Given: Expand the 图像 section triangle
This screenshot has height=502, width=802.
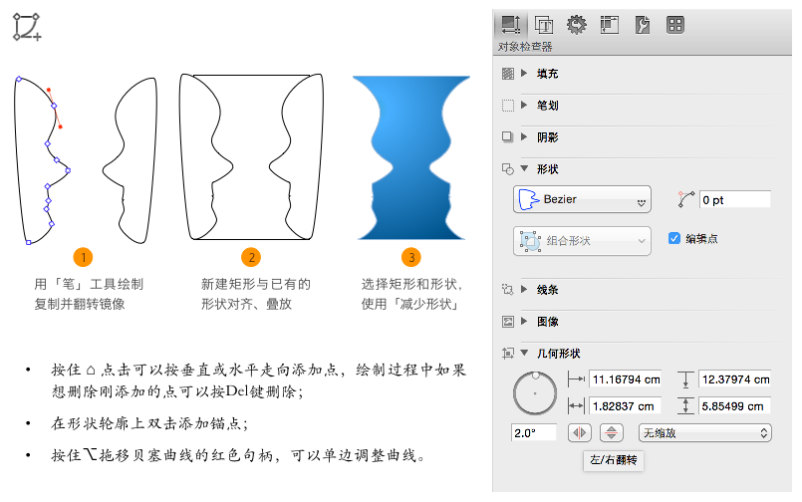Looking at the screenshot, I should click(x=524, y=321).
